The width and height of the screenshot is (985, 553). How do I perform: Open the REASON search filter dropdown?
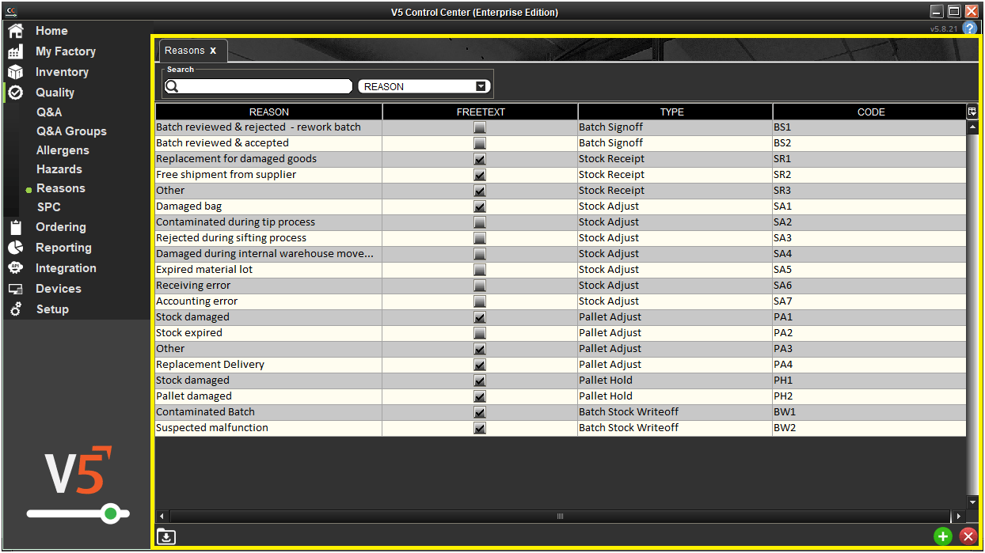pos(480,85)
